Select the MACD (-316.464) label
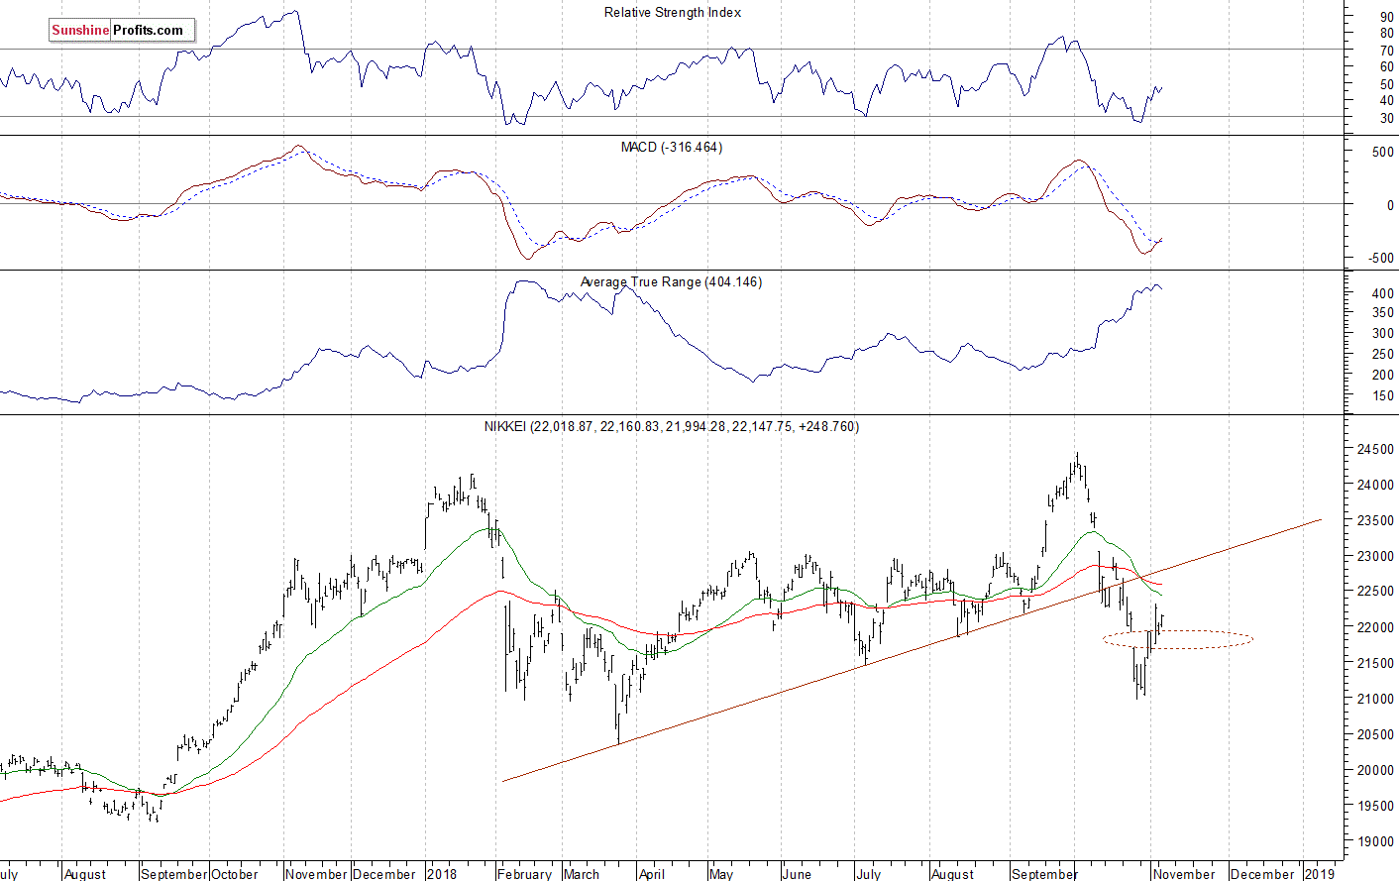 [672, 148]
